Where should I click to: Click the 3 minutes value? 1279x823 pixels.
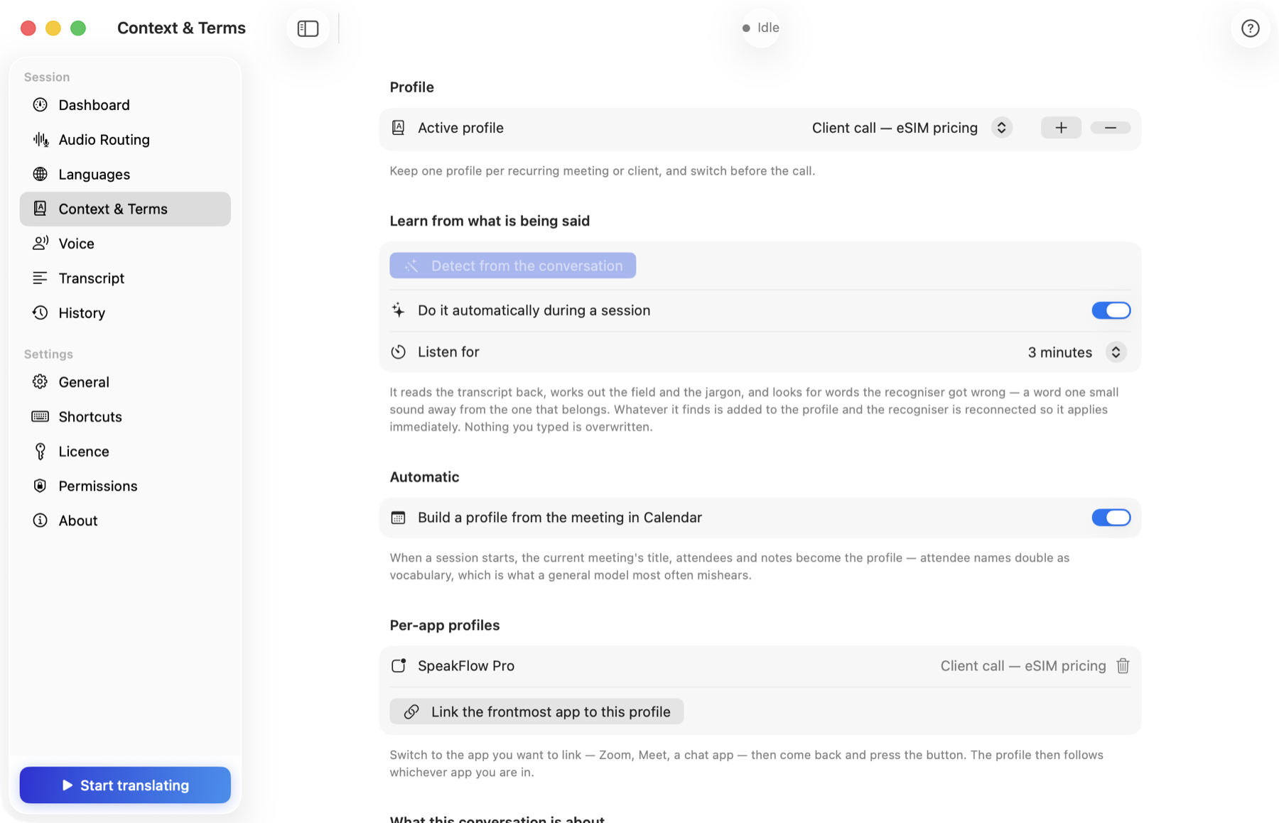1060,352
